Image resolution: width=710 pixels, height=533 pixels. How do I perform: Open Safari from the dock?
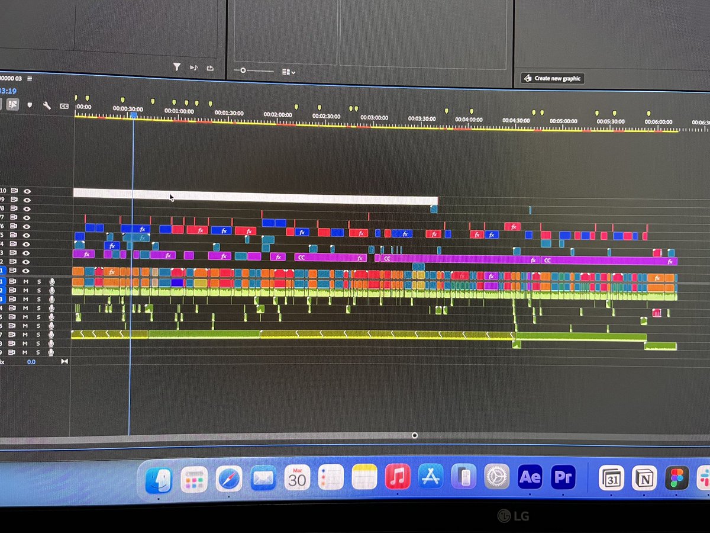click(228, 479)
